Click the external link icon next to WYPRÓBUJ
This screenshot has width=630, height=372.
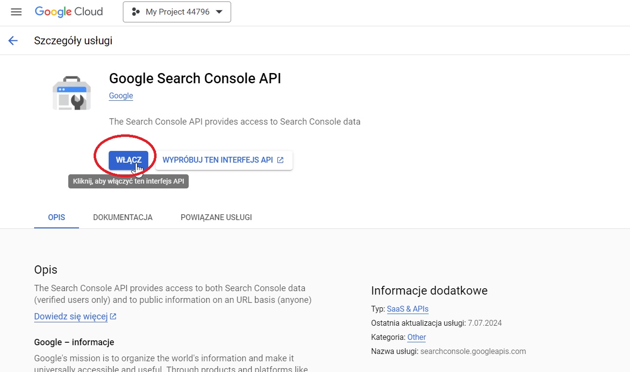[x=280, y=160]
